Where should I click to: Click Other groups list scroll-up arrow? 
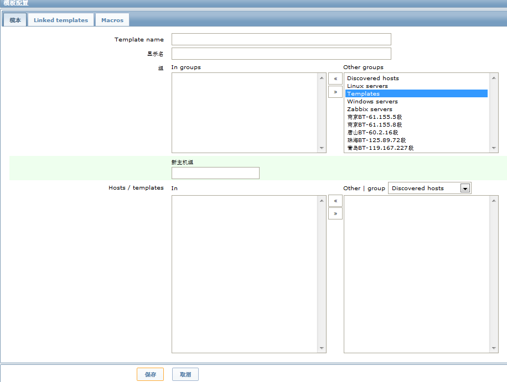pyautogui.click(x=494, y=78)
